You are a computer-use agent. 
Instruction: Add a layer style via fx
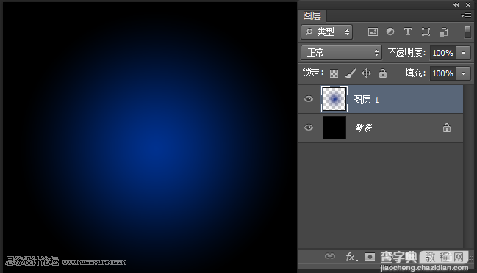[351, 257]
